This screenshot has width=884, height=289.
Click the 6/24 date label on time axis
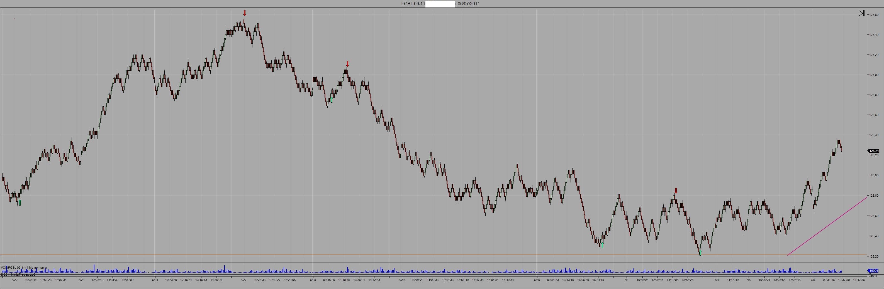click(155, 280)
